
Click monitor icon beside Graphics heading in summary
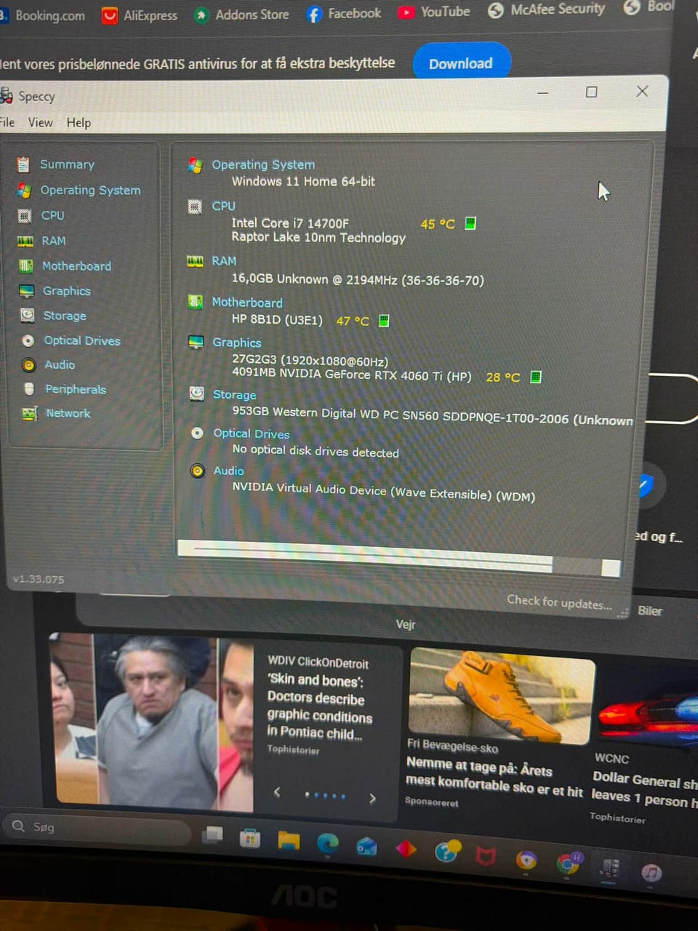pos(196,342)
